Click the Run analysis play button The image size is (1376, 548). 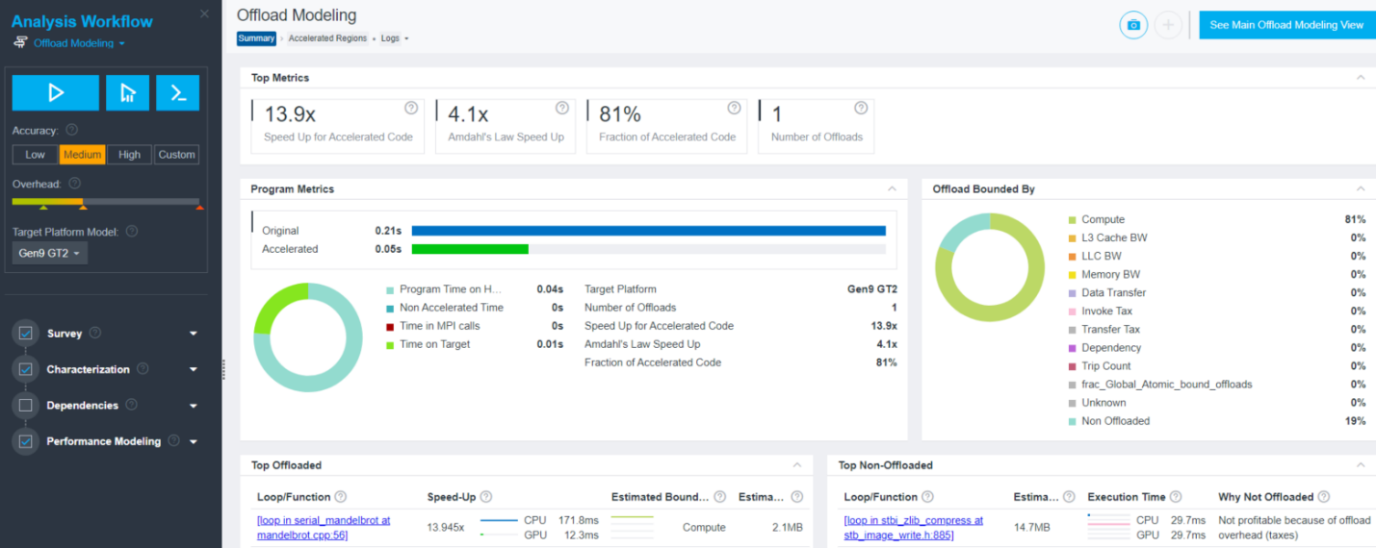click(x=55, y=93)
